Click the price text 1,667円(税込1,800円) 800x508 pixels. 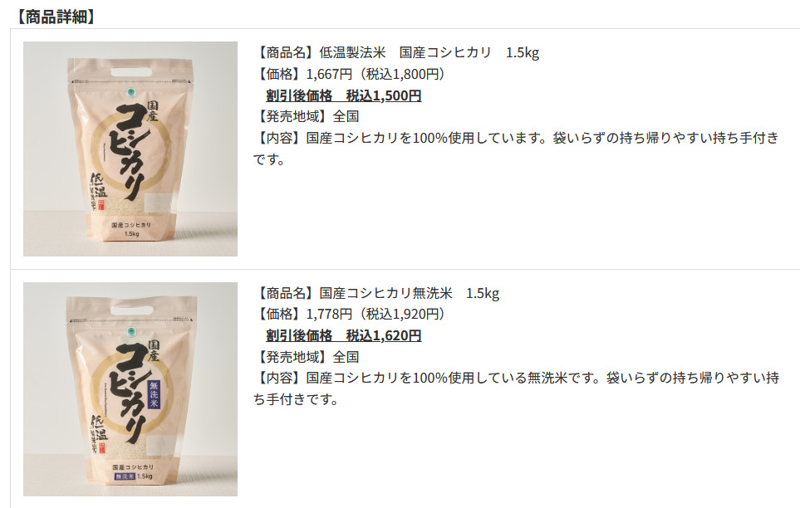(375, 74)
